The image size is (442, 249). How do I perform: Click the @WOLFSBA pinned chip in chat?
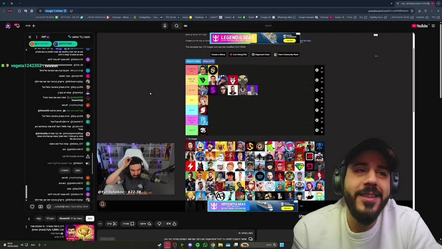65,44
